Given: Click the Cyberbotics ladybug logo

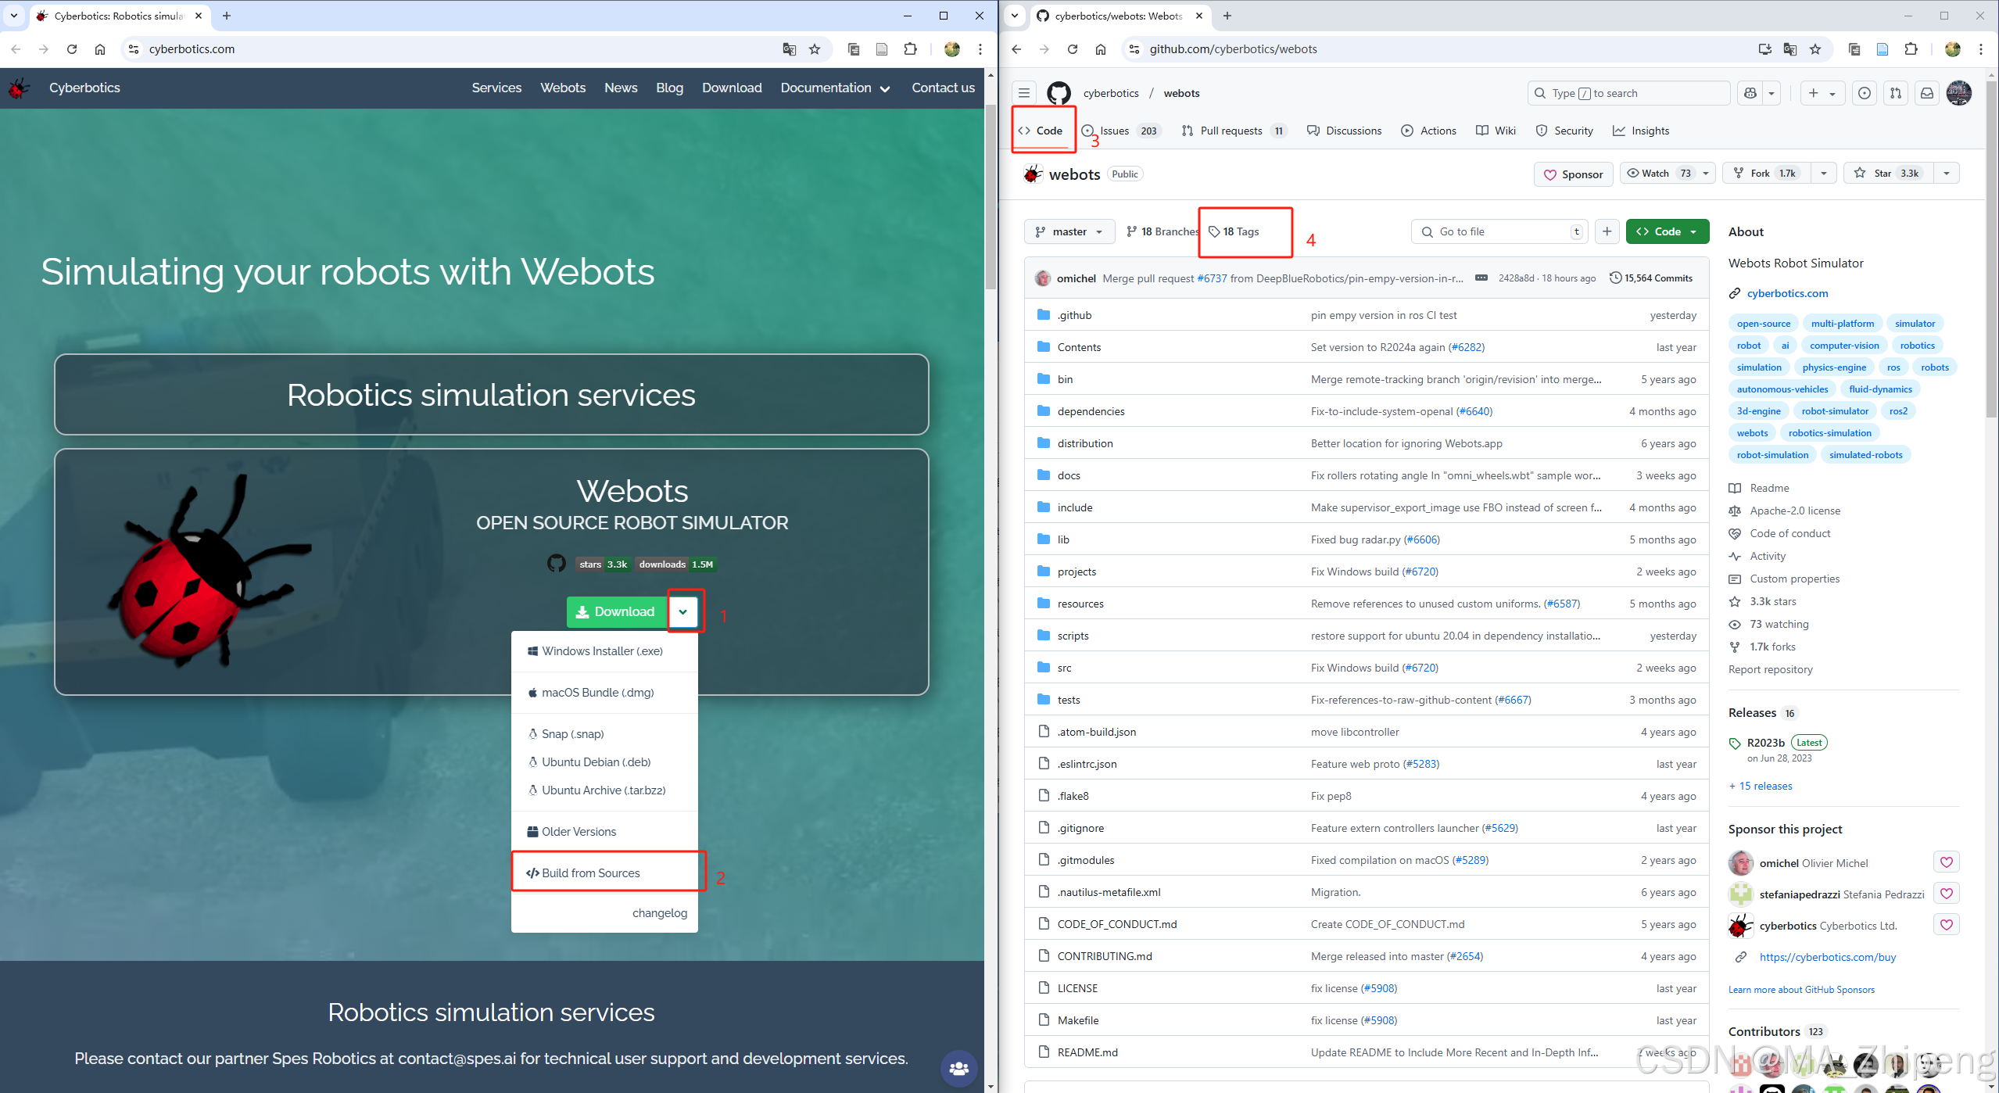Looking at the screenshot, I should pyautogui.click(x=19, y=88).
